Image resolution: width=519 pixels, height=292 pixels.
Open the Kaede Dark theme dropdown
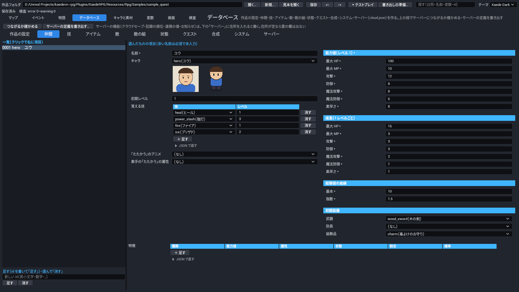pos(503,5)
